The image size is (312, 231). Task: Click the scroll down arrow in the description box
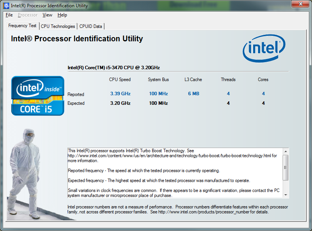click(286, 195)
